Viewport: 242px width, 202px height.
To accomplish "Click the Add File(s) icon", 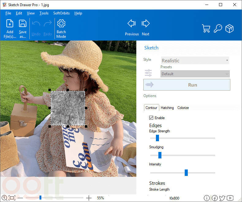I will tap(10, 24).
